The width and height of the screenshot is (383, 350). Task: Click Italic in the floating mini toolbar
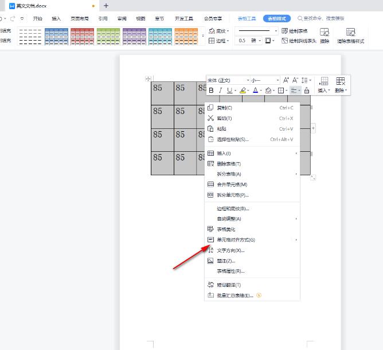220,91
